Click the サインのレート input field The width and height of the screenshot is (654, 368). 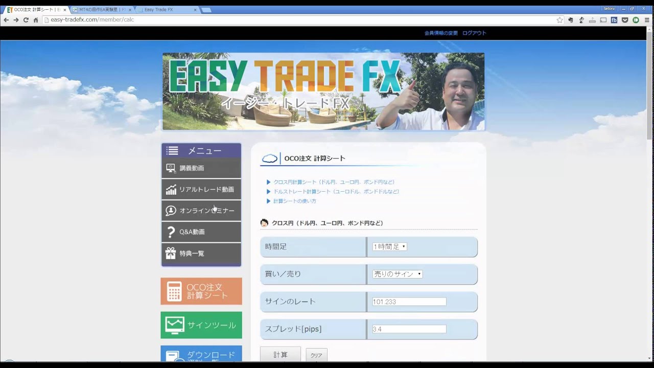pyautogui.click(x=409, y=302)
